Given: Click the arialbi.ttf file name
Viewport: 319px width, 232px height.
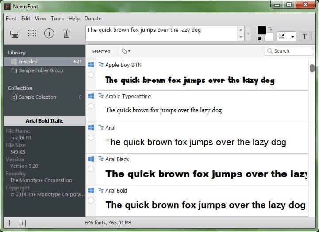Looking at the screenshot, I should (x=20, y=138).
